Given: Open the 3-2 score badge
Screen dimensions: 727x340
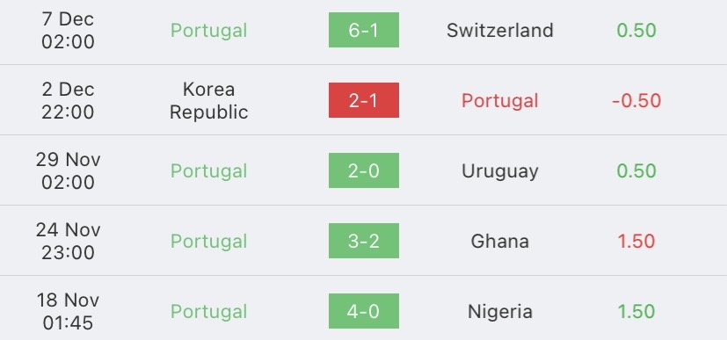Looking at the screenshot, I should pos(364,241).
